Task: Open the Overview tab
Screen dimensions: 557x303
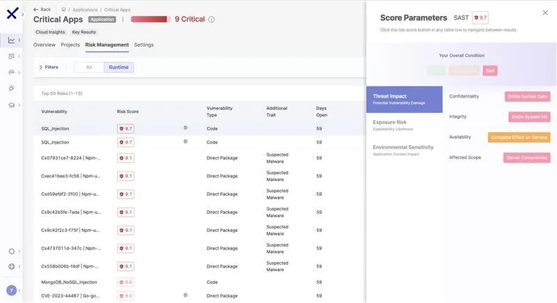Action: coord(45,45)
